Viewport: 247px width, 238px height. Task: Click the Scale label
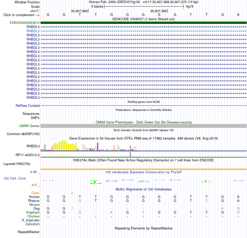coord(35,6)
